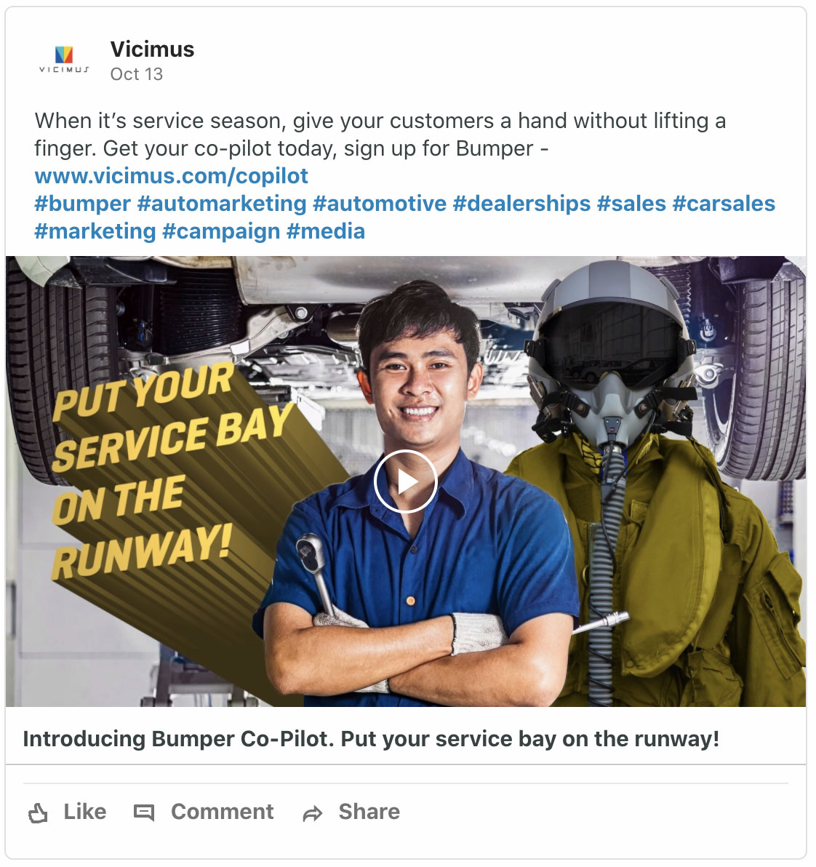Viewport: 816px width, 867px height.
Task: Open the #sales hashtag
Action: coord(631,204)
